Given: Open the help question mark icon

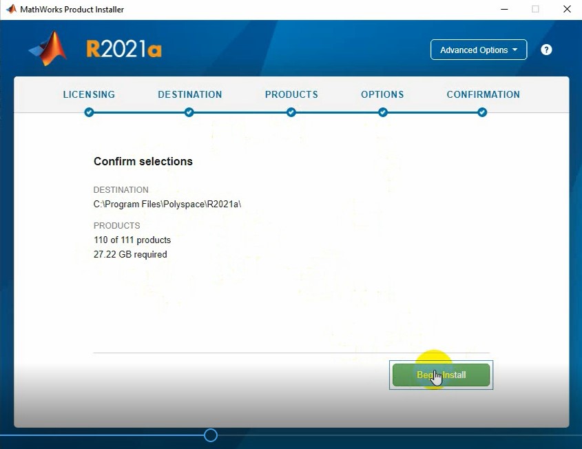Looking at the screenshot, I should coord(546,50).
